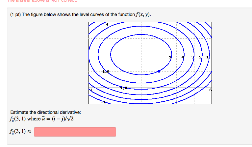Click the center of the innermost contour ellipse
The width and height of the screenshot is (252, 147).
[x=141, y=54]
